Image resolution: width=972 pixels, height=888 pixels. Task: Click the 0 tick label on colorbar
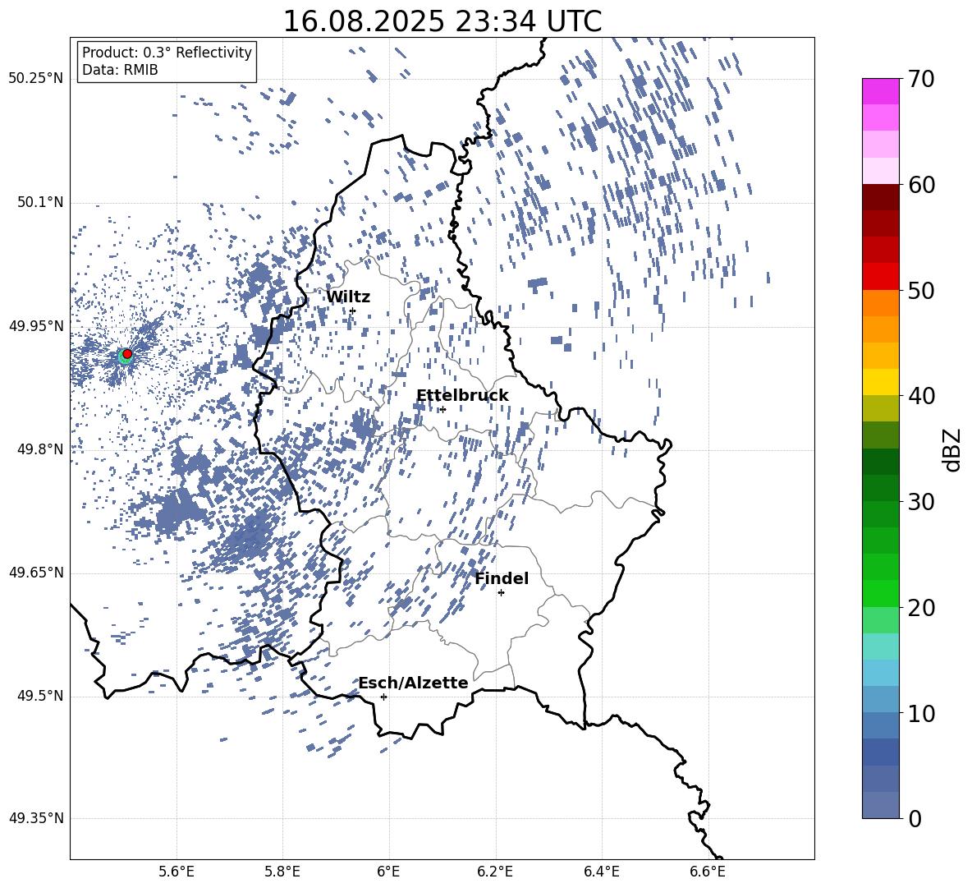915,818
